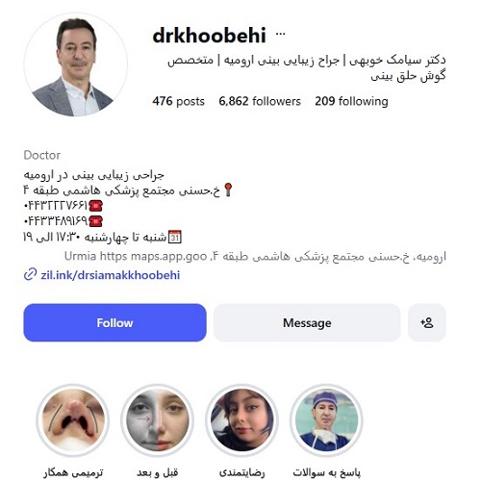The width and height of the screenshot is (481, 481).
Task: View the 209 following list
Action: pos(351,101)
